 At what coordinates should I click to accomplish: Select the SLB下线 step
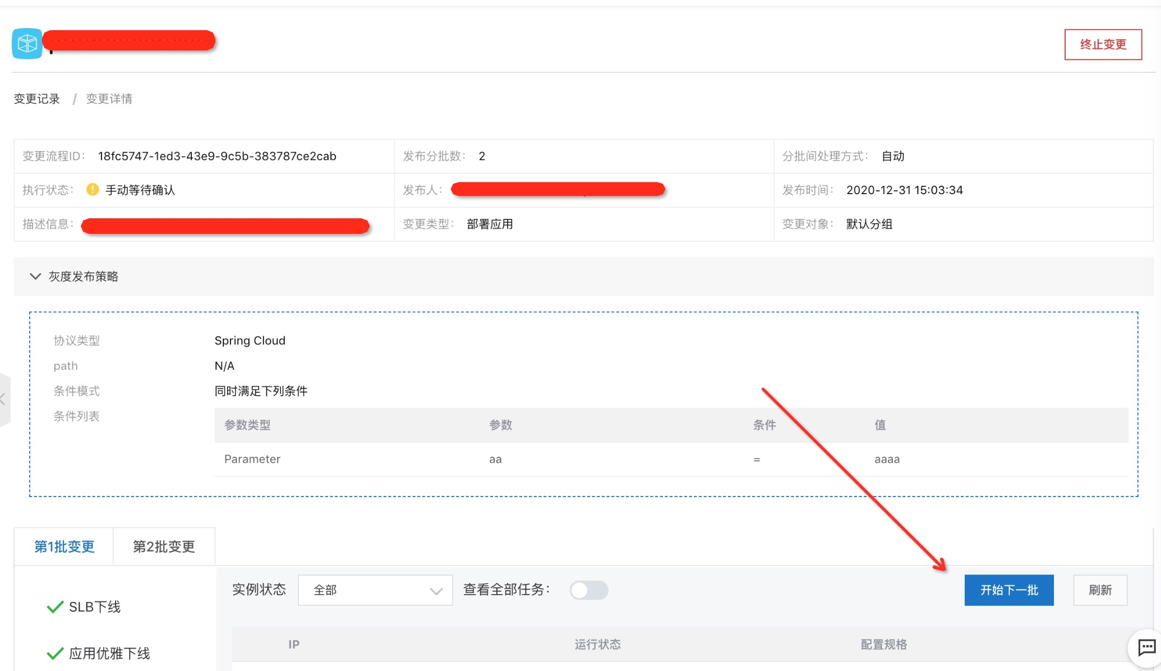point(94,607)
